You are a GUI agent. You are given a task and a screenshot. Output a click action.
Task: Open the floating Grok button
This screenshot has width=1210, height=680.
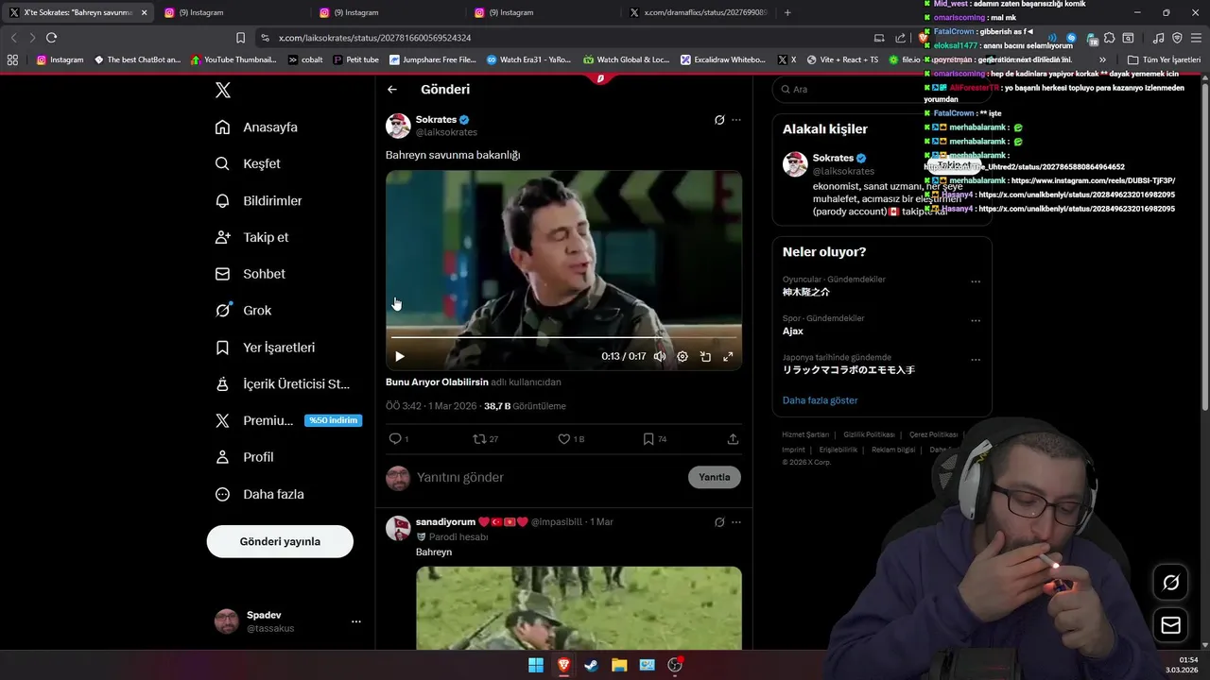(x=1170, y=583)
